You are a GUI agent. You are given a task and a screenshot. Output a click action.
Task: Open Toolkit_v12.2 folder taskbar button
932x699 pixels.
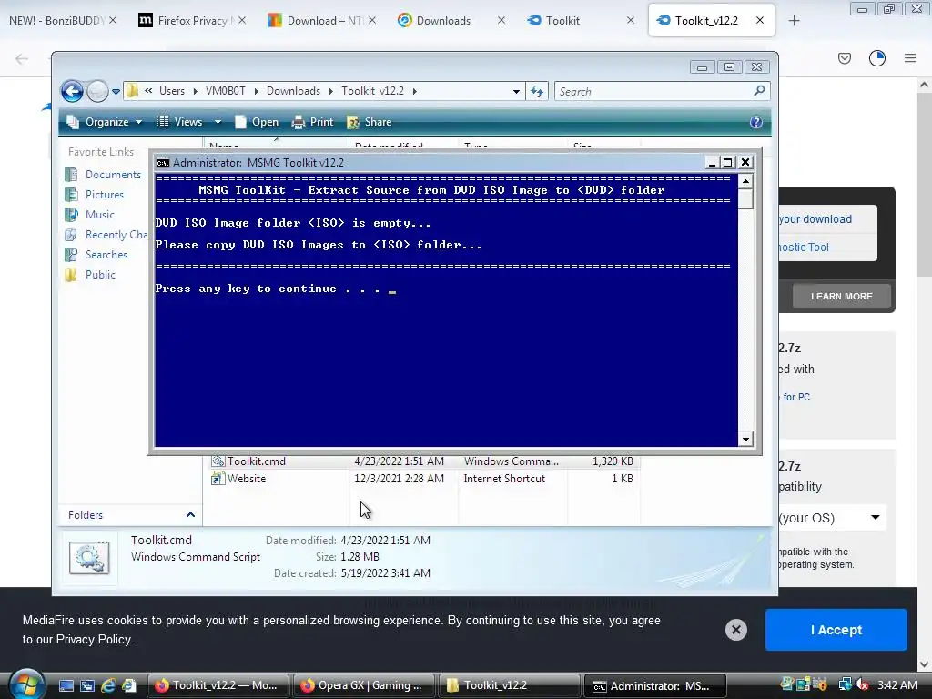(510, 685)
